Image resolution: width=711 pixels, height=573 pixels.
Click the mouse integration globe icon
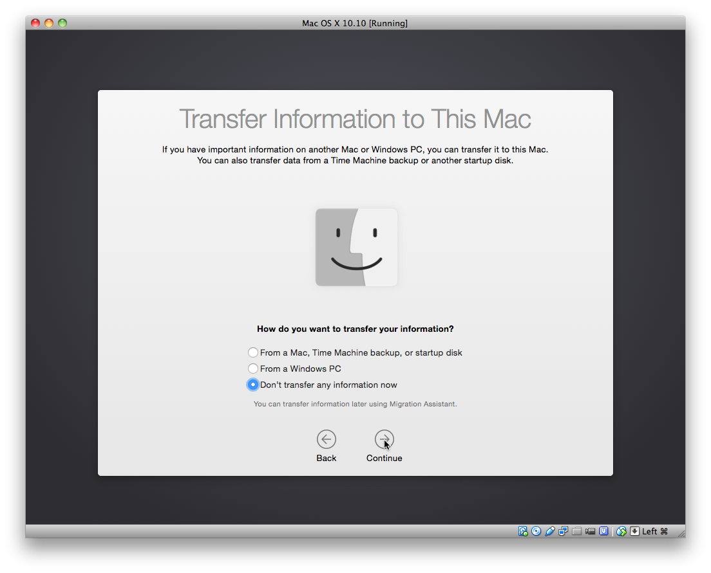(x=621, y=531)
